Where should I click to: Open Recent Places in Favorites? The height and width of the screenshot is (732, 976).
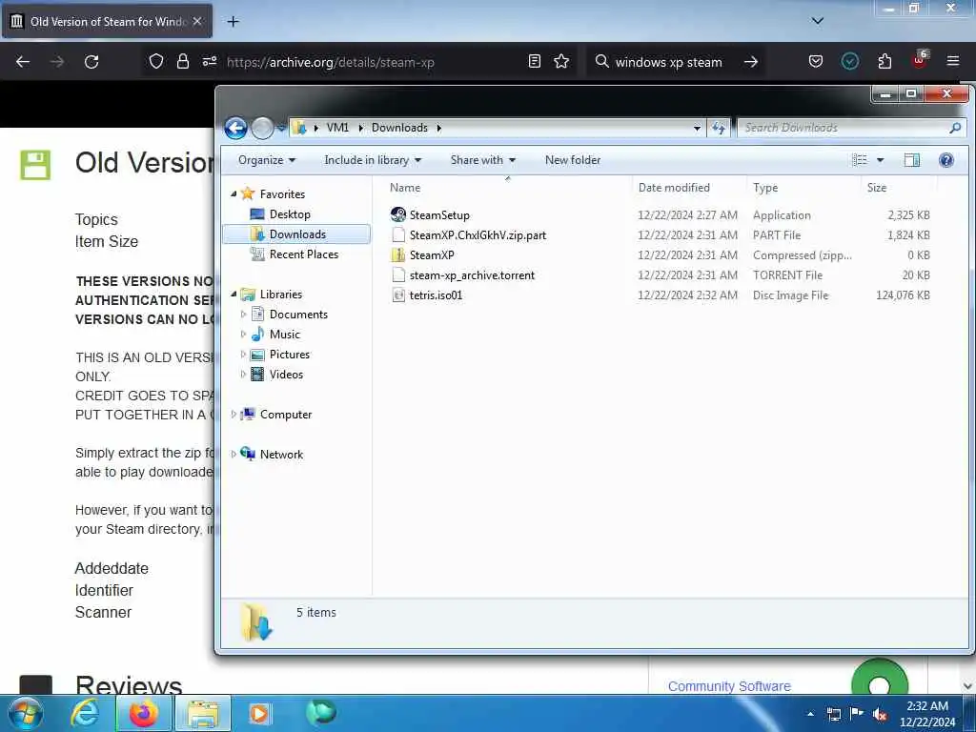[304, 254]
